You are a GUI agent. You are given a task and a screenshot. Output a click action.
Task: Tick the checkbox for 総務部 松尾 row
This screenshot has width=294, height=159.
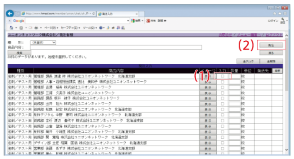coord(222,109)
